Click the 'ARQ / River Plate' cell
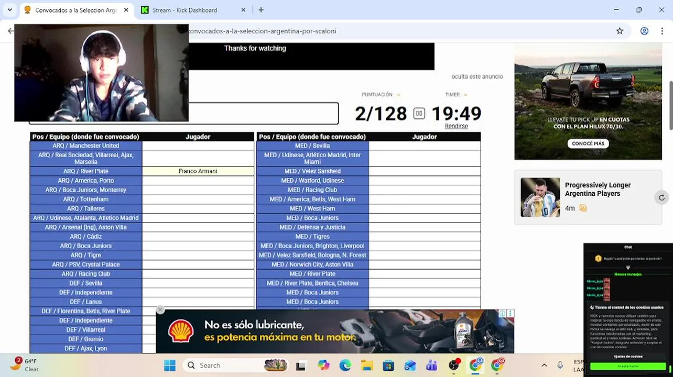This screenshot has height=377, width=673. coord(86,171)
